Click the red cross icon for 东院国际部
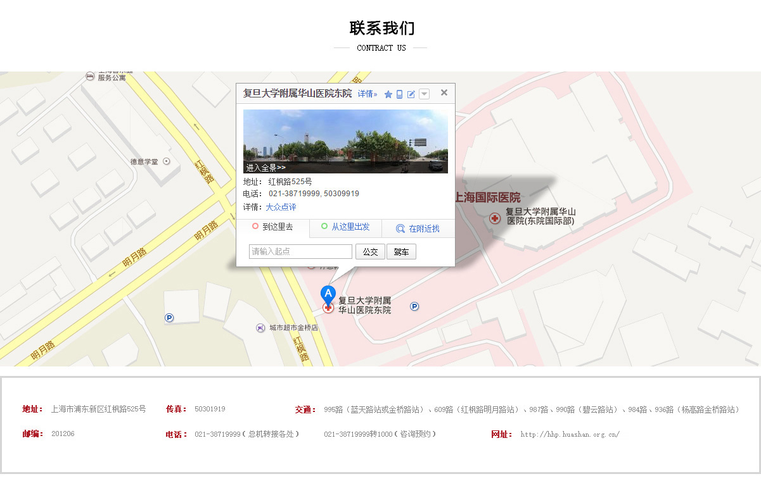The image size is (761, 481). [x=495, y=218]
